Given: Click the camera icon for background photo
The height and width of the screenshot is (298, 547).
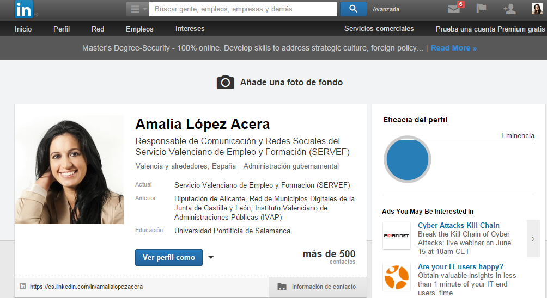Looking at the screenshot, I should pos(226,83).
